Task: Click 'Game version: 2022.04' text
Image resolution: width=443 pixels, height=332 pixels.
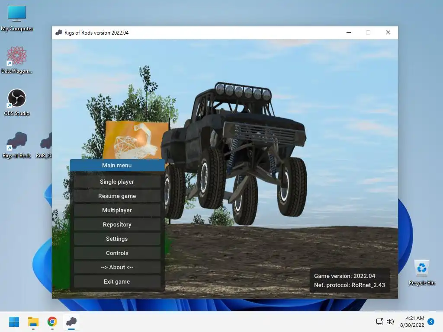Action: click(x=344, y=276)
